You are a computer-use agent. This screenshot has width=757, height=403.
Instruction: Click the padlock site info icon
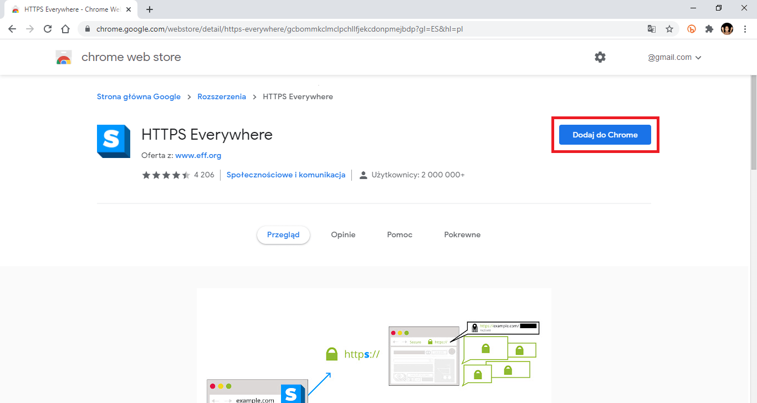(x=88, y=29)
